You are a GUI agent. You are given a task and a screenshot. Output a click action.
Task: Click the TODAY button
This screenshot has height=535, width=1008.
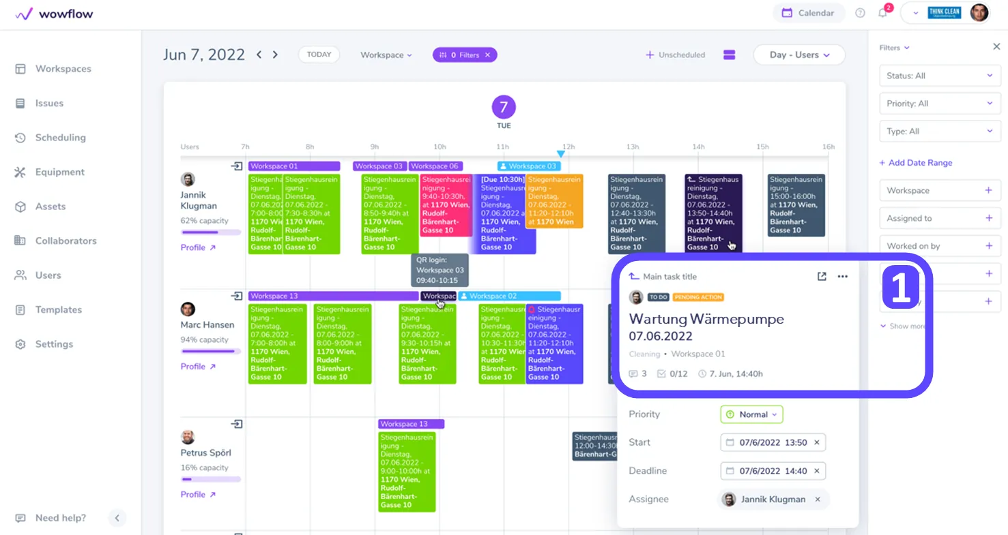pos(319,55)
